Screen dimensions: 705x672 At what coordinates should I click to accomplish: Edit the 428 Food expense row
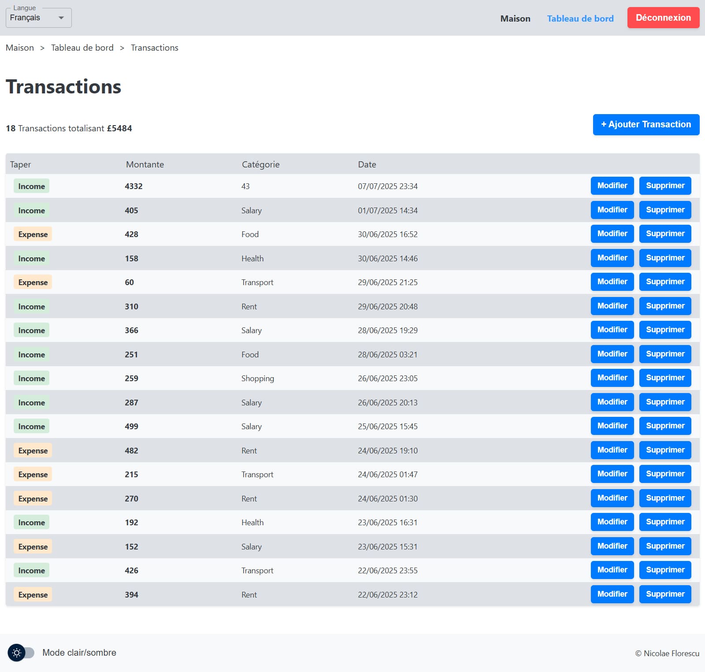click(x=612, y=234)
